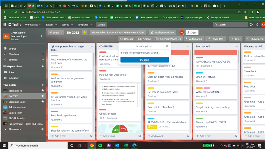Click the orange label on urethane card
Viewport: 265px width, 149px height.
coord(54,56)
